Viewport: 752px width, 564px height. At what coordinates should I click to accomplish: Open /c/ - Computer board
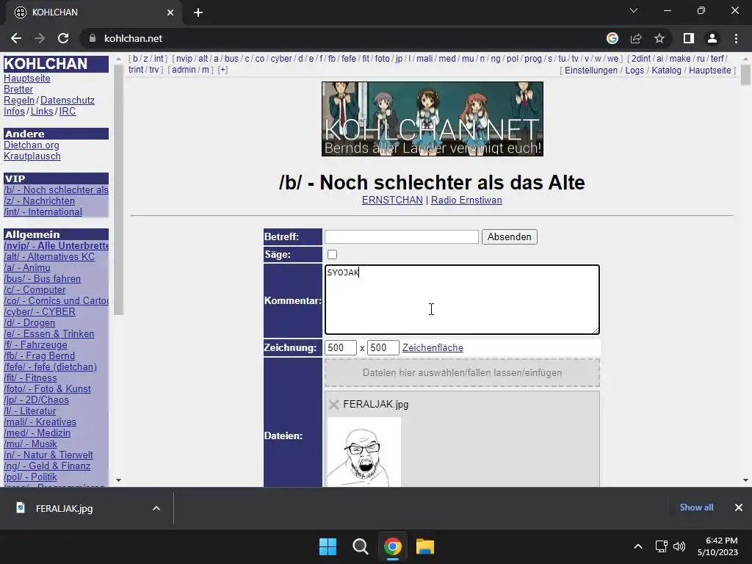point(35,289)
